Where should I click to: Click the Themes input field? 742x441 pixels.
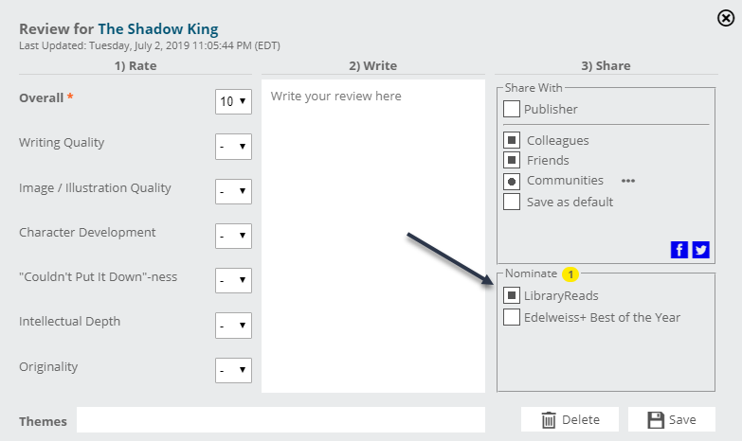click(x=281, y=420)
